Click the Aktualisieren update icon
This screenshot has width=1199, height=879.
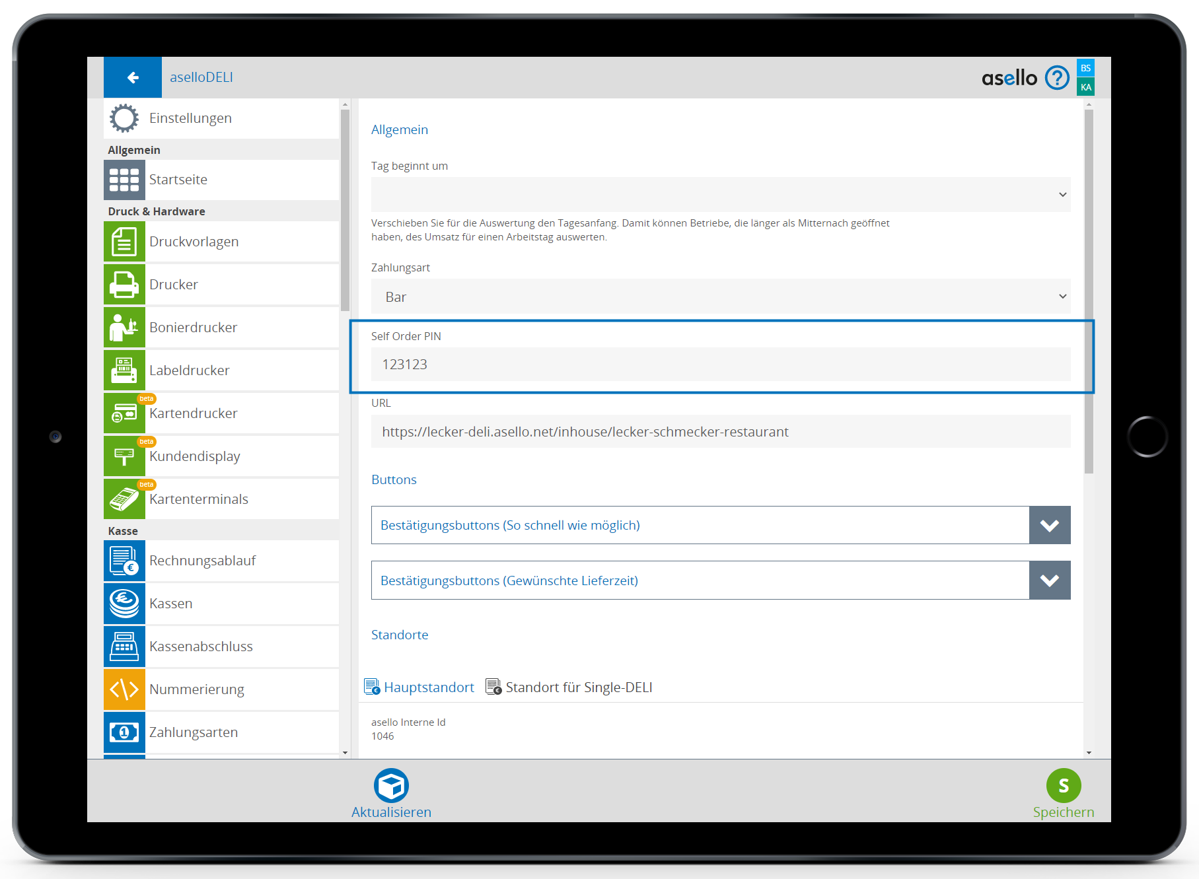[x=391, y=786]
